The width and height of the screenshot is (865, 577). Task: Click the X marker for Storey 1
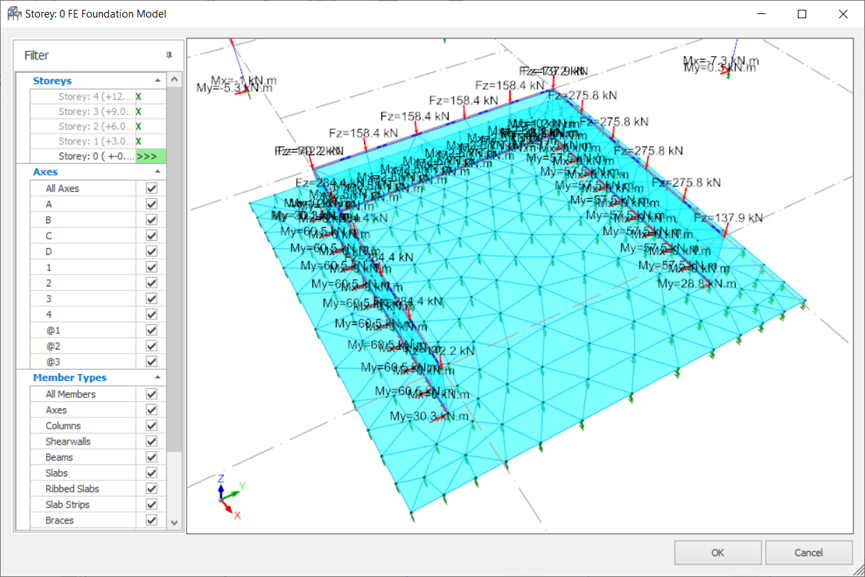coord(139,141)
